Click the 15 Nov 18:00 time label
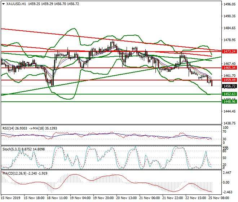The image size is (238, 202). pos(34,198)
